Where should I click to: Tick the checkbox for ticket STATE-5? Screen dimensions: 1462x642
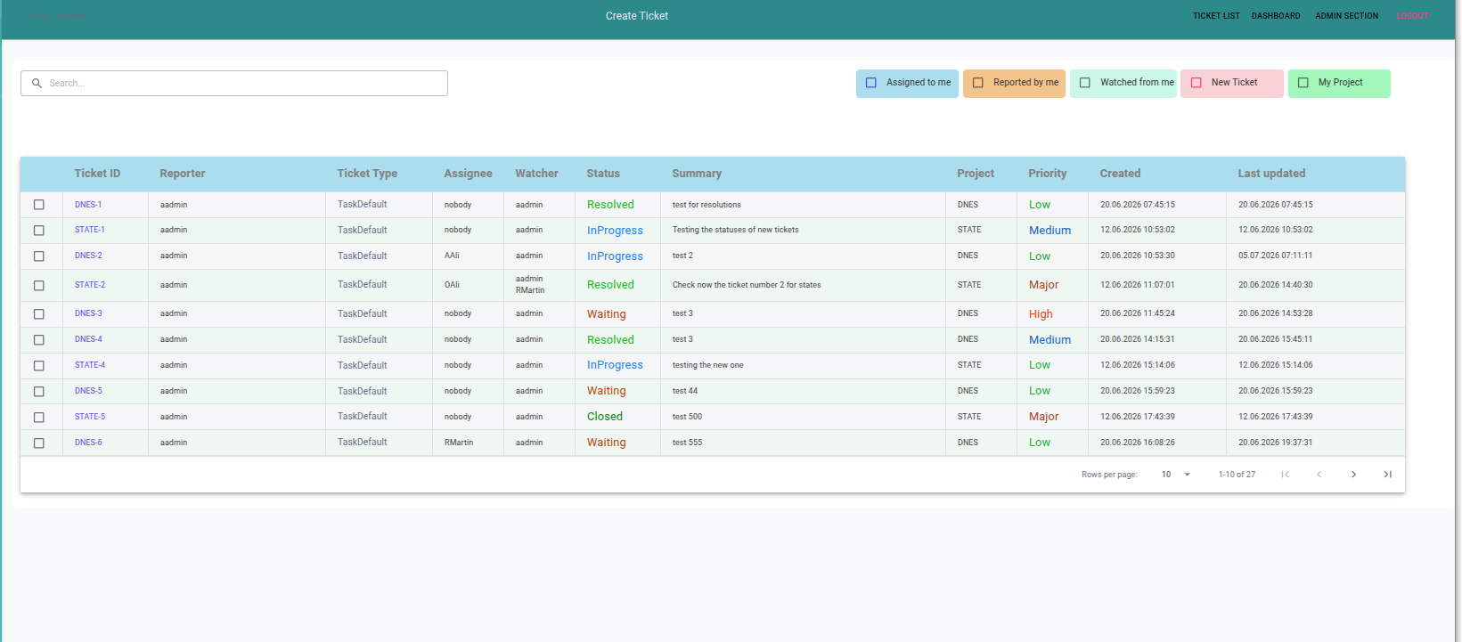click(x=39, y=418)
